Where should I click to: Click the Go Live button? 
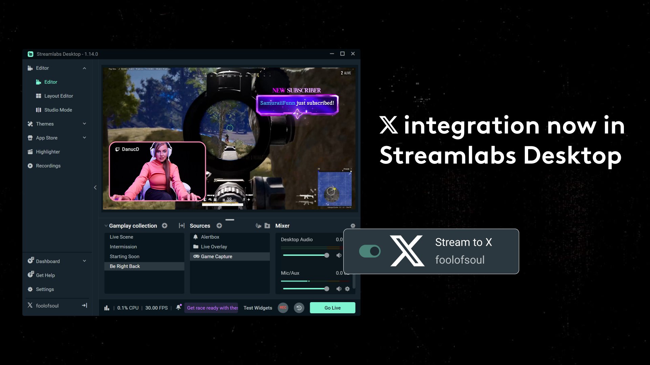click(x=332, y=308)
